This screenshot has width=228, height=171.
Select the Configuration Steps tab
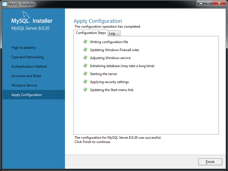(91, 33)
